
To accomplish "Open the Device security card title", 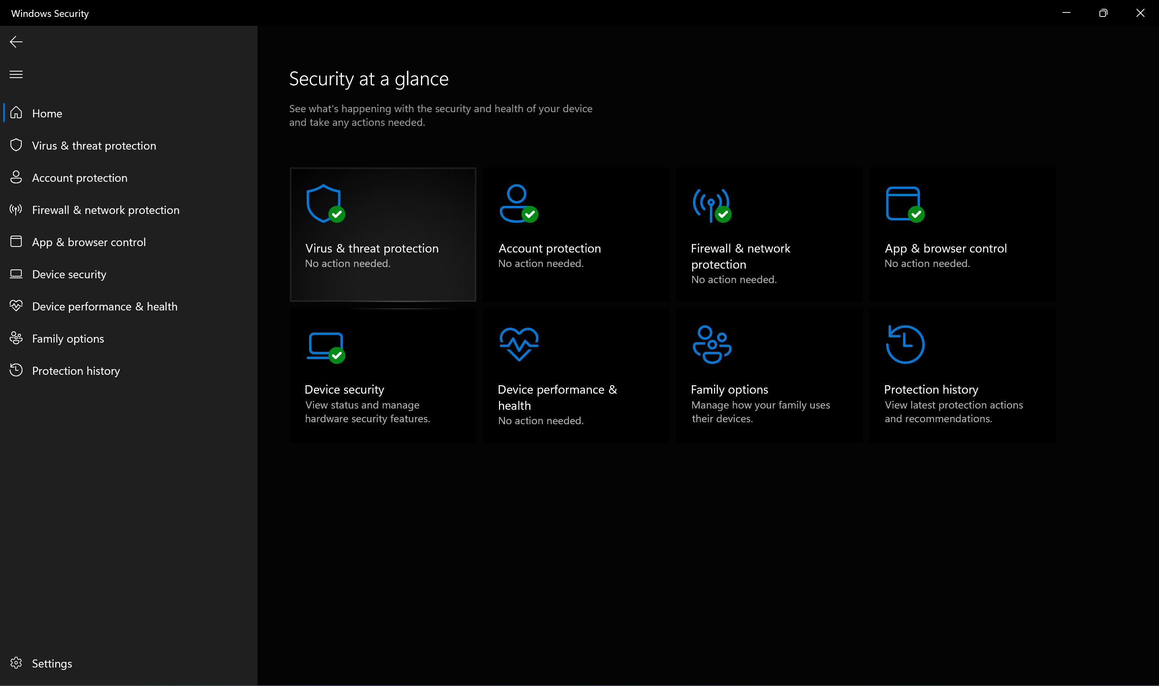I will pos(344,390).
